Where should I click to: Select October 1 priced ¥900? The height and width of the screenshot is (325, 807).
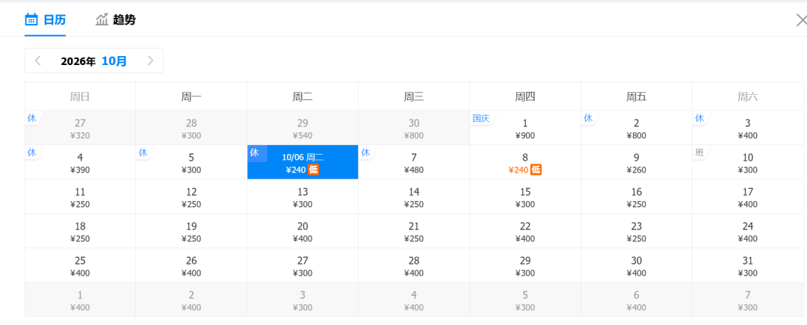point(525,128)
